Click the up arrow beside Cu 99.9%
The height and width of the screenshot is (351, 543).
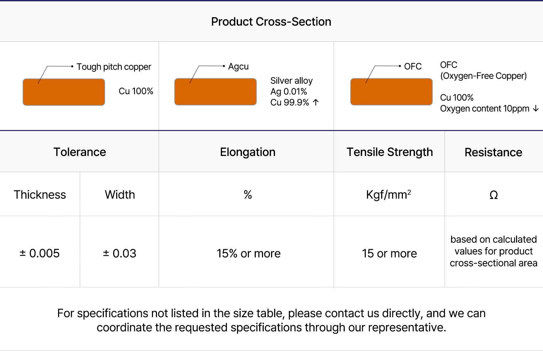tap(316, 102)
